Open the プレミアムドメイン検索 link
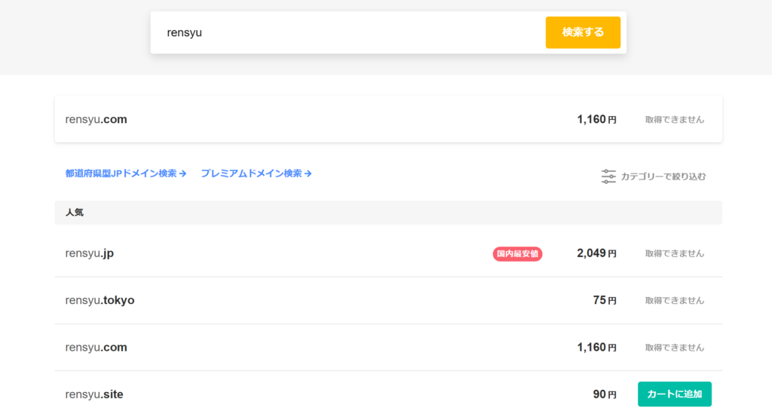 point(251,173)
